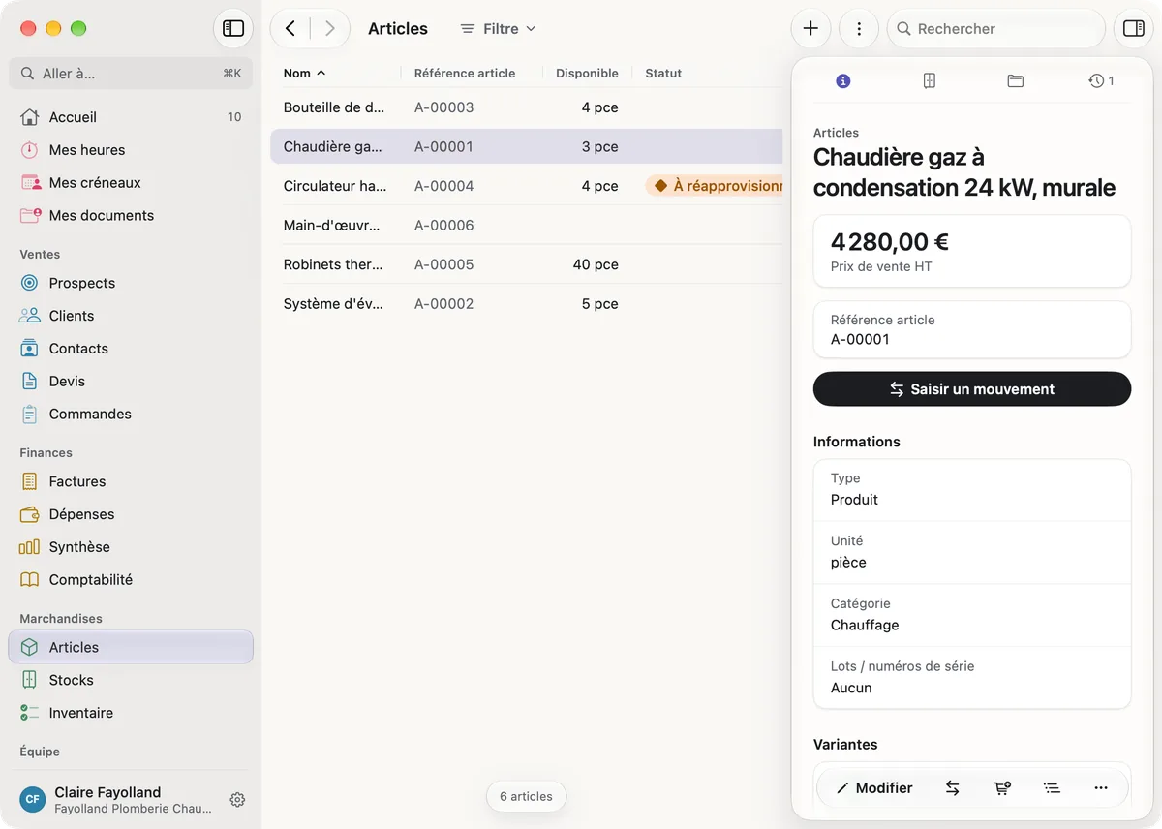The width and height of the screenshot is (1162, 829).
Task: Open the stock cabinet tab in panel
Action: coord(930,81)
